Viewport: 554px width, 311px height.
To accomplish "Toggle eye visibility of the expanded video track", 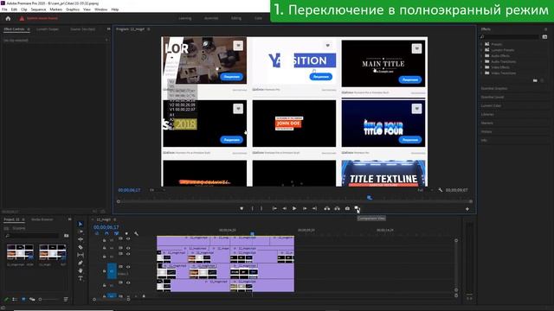I will [128, 267].
